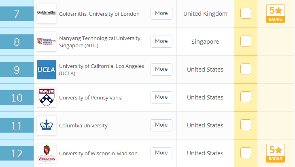The image size is (295, 167).
Task: Tick the compare checkbox for Goldsmiths
Action: pos(246,13)
